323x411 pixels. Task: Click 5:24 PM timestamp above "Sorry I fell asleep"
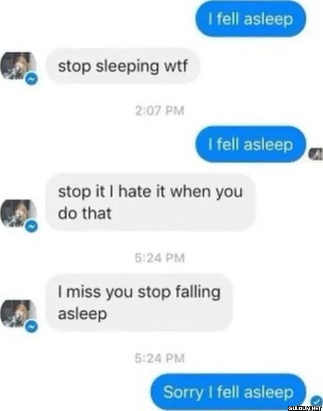160,358
